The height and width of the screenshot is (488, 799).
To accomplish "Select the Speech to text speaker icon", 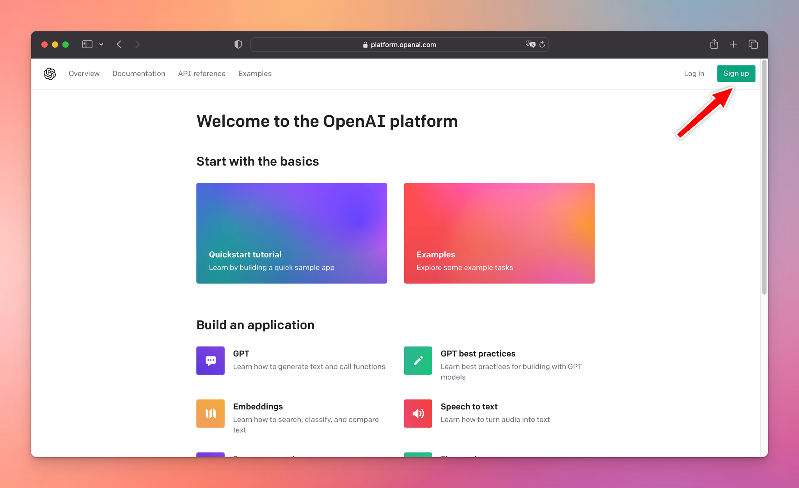I will tap(418, 413).
